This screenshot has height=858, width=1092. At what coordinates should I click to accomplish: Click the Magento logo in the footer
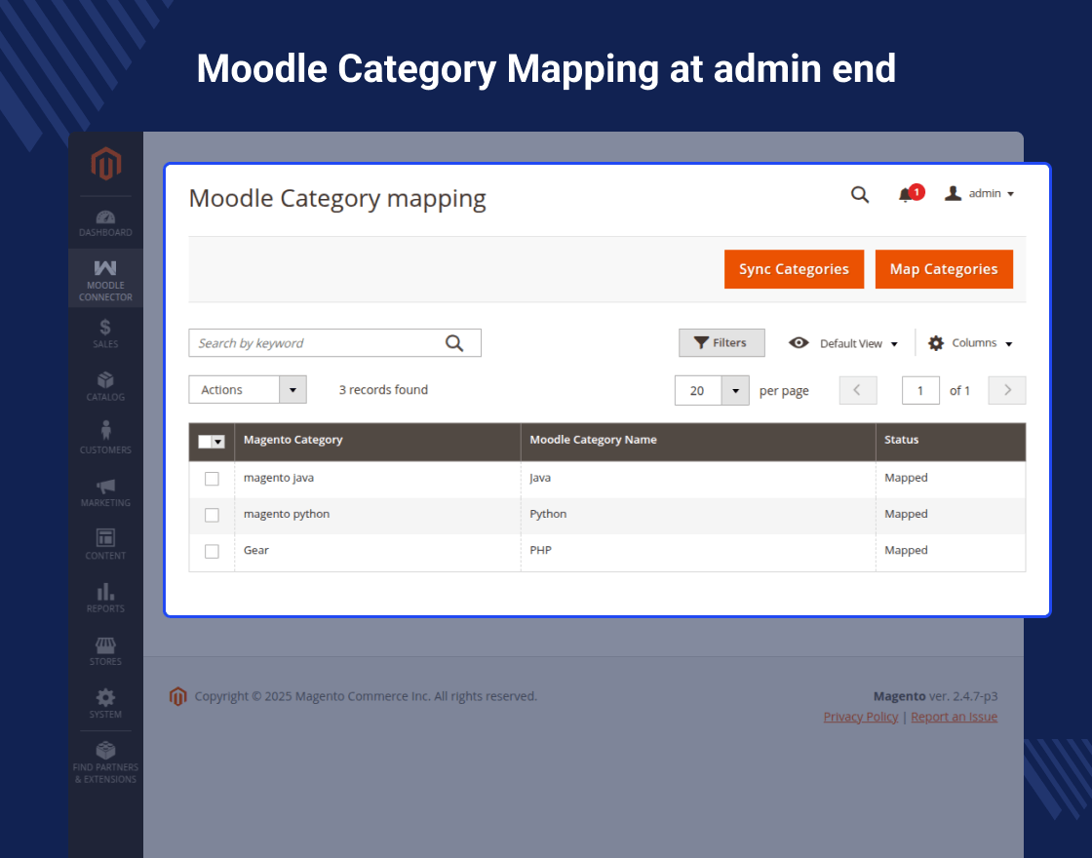[178, 696]
